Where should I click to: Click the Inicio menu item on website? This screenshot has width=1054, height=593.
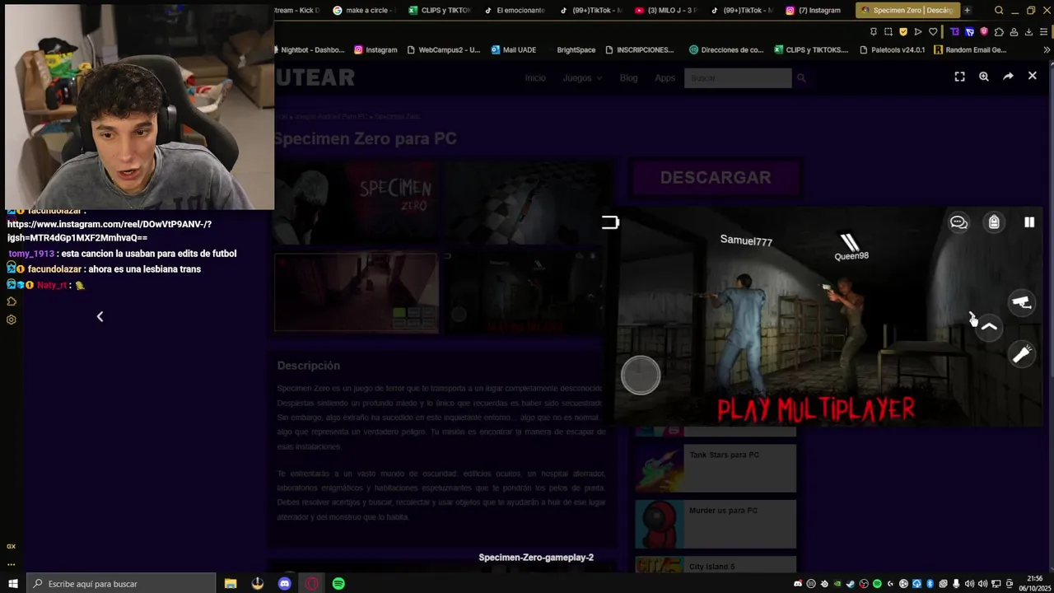click(x=535, y=77)
